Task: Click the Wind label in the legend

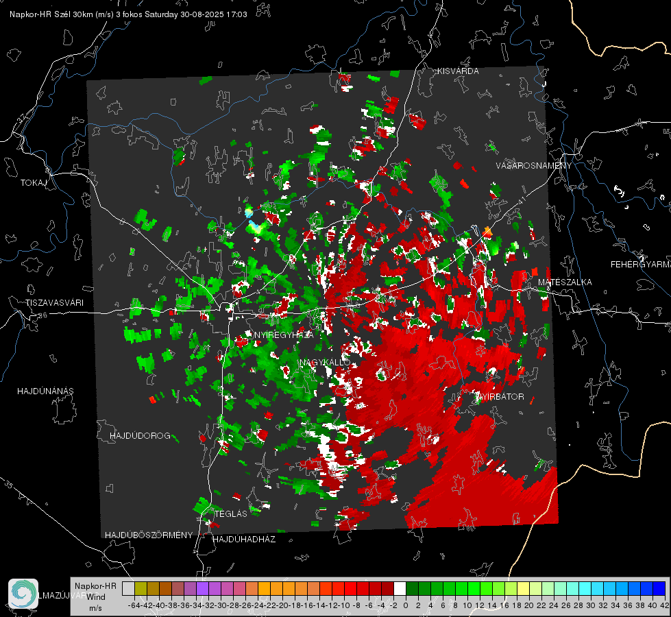Action: pos(96,597)
